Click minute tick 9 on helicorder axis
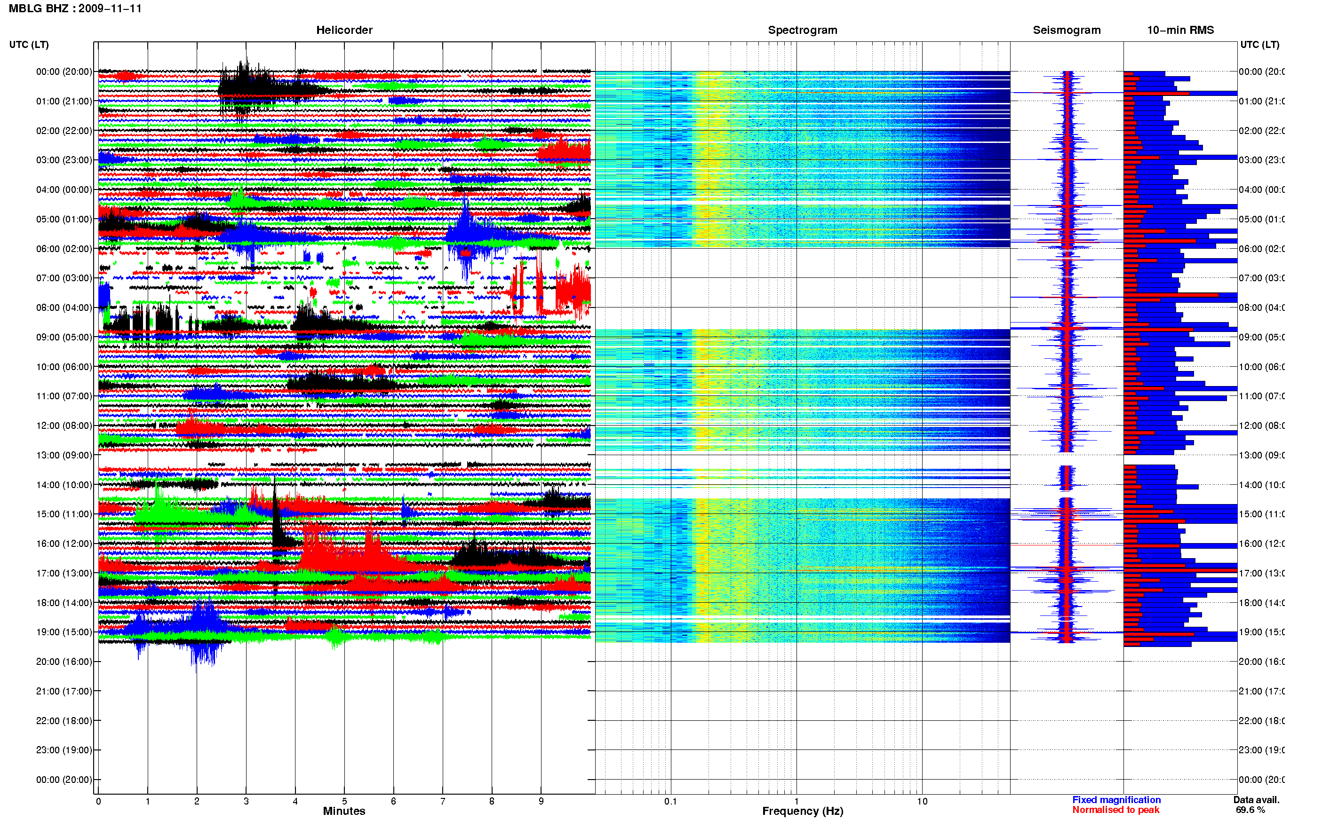The height and width of the screenshot is (836, 1338). click(541, 801)
